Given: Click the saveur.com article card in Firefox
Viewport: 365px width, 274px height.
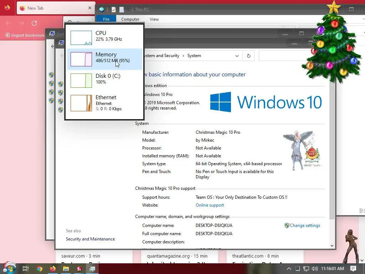Looking at the screenshot, I should (94, 257).
